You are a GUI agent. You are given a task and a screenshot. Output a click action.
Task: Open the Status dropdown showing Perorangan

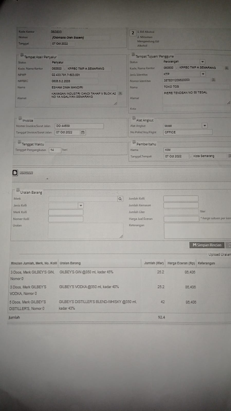[202, 62]
